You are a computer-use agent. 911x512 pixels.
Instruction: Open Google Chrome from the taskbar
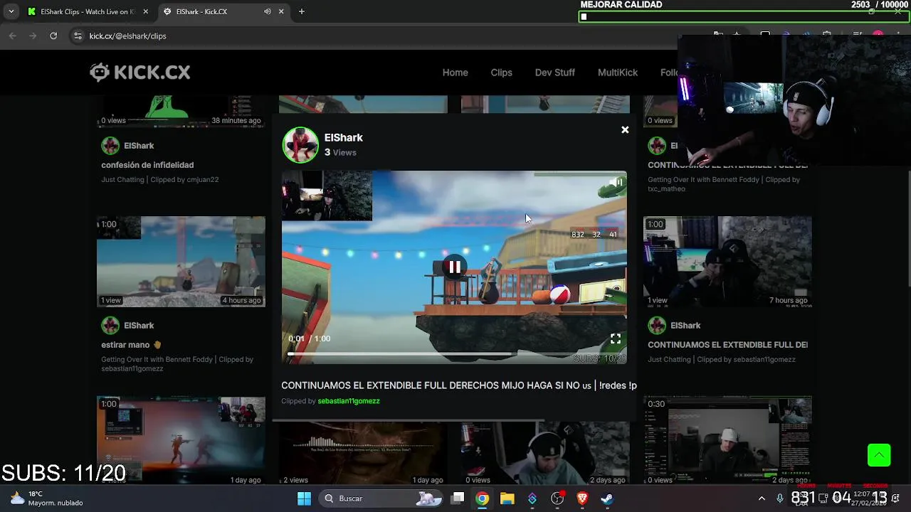pos(483,498)
